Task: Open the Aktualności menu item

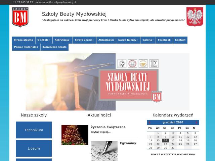Action: click(106, 40)
